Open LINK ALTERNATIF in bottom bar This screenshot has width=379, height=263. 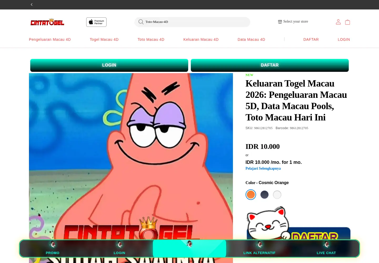260,249
